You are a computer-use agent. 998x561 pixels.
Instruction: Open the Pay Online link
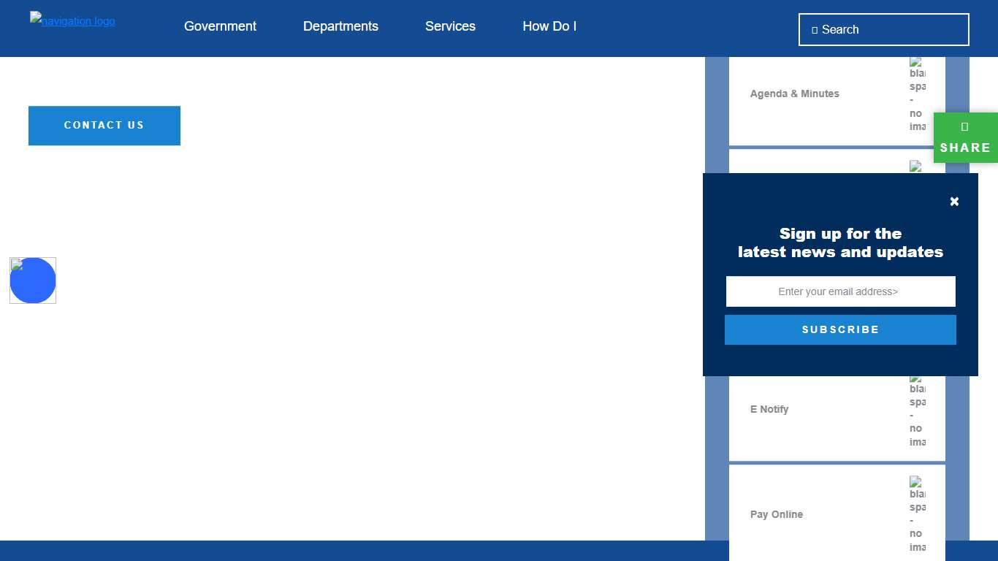(776, 514)
